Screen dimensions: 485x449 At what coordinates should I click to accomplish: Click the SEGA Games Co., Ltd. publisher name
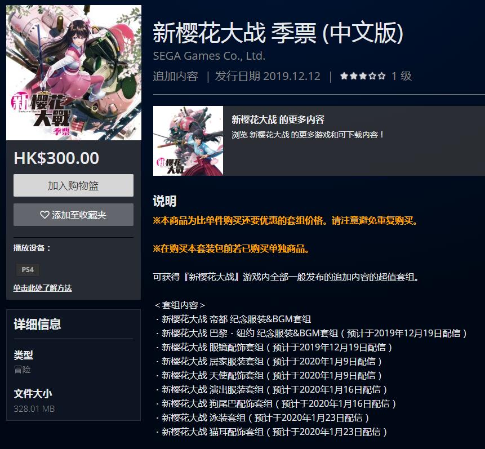click(x=209, y=56)
